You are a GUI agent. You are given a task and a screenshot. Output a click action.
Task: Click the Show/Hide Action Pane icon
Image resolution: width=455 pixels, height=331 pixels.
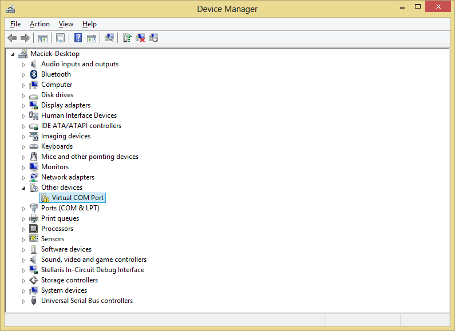pos(91,38)
